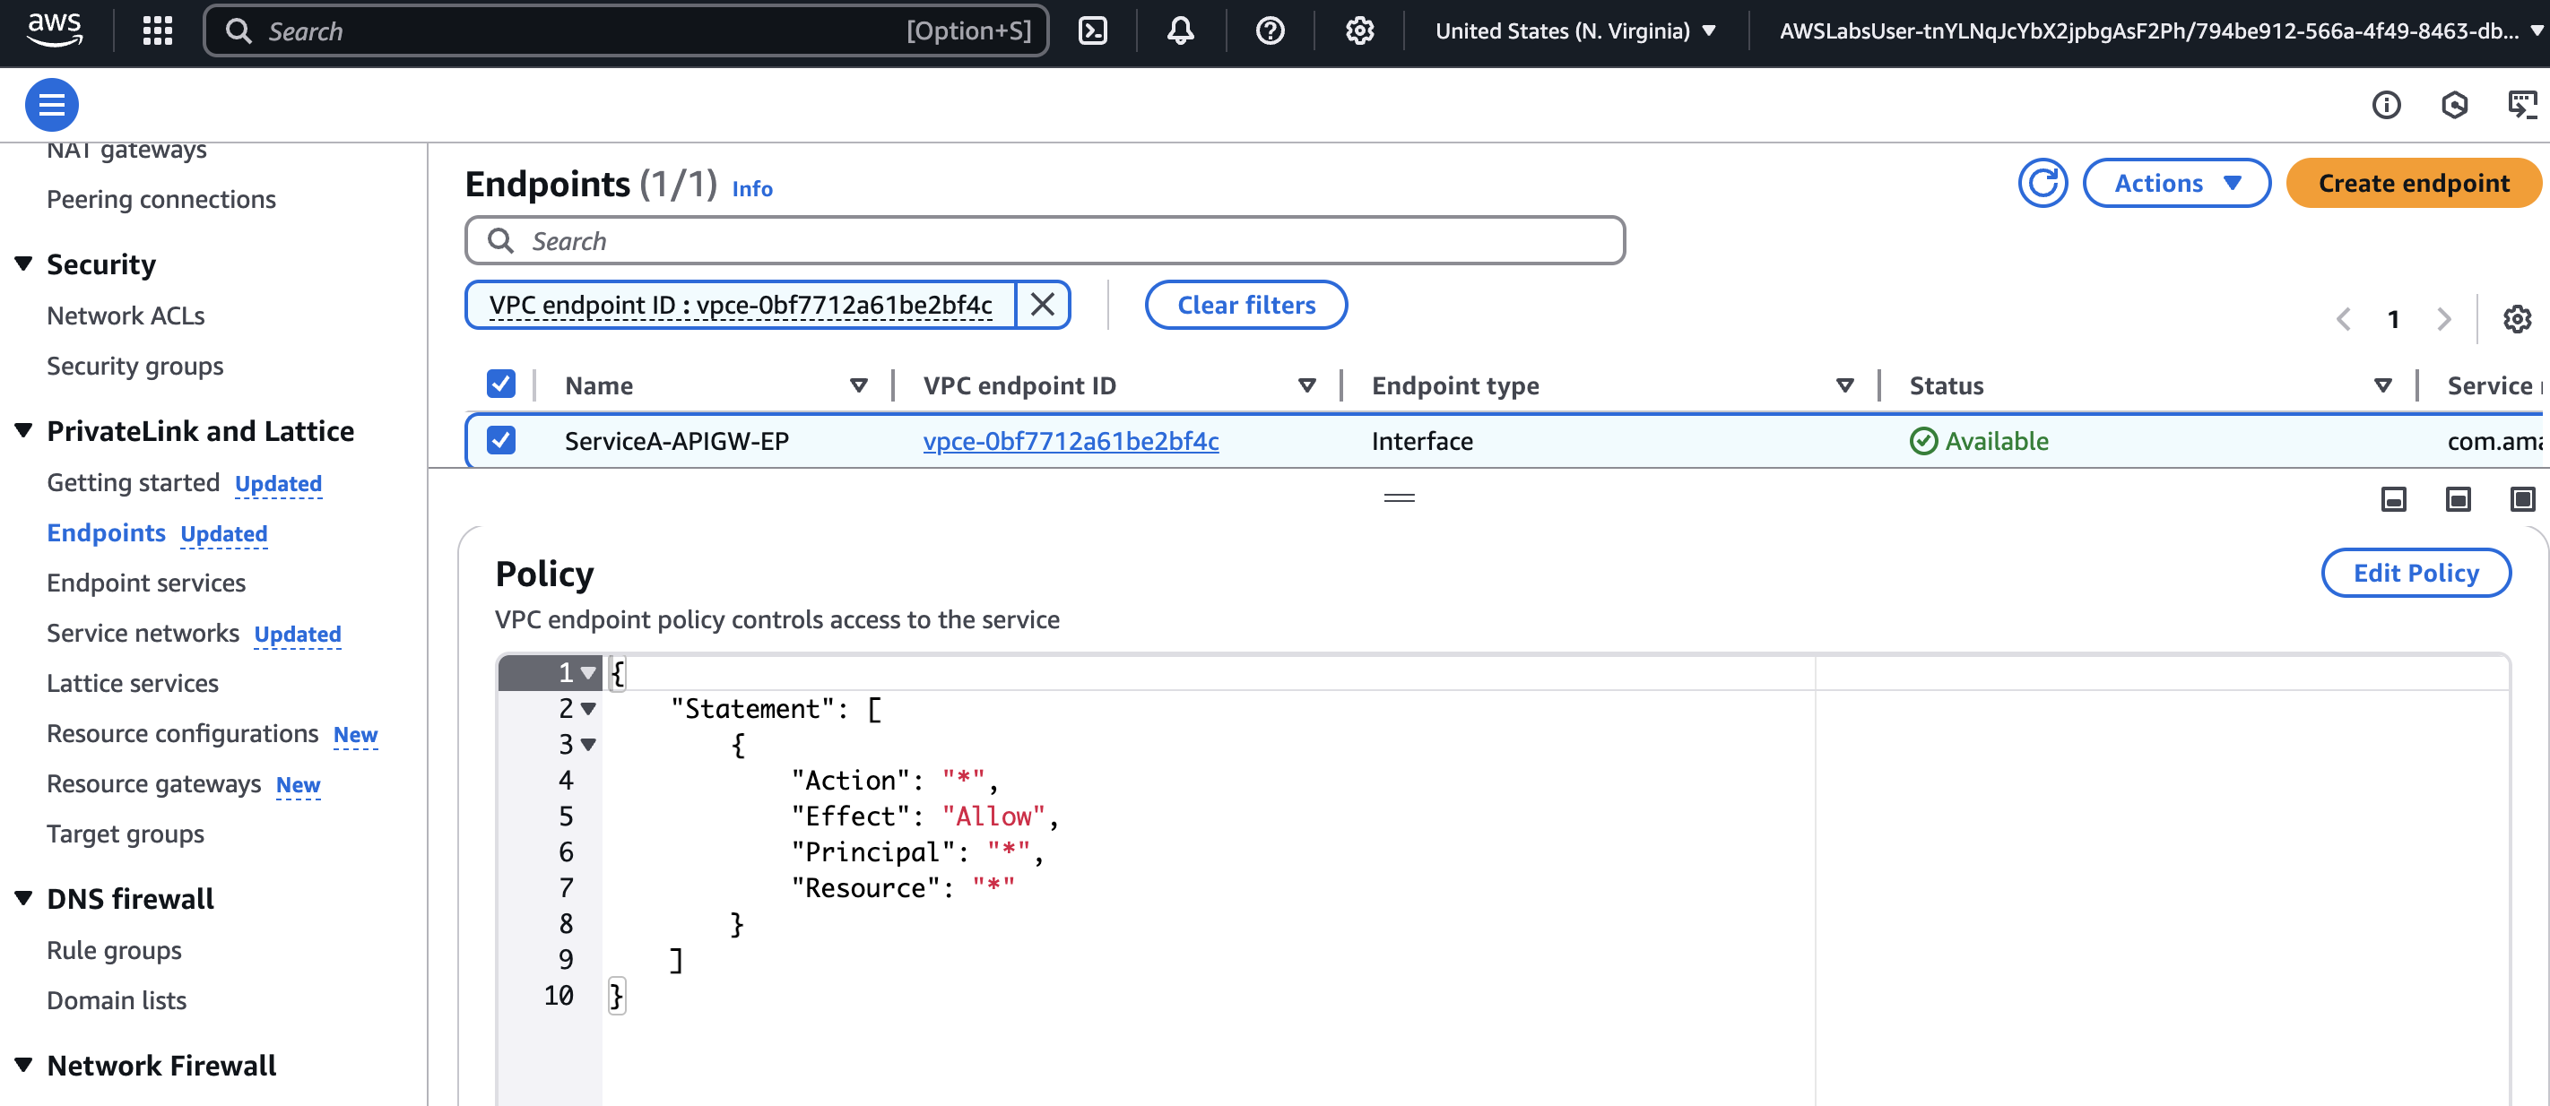This screenshot has width=2550, height=1106.
Task: Click the Edit Policy button
Action: [2416, 573]
